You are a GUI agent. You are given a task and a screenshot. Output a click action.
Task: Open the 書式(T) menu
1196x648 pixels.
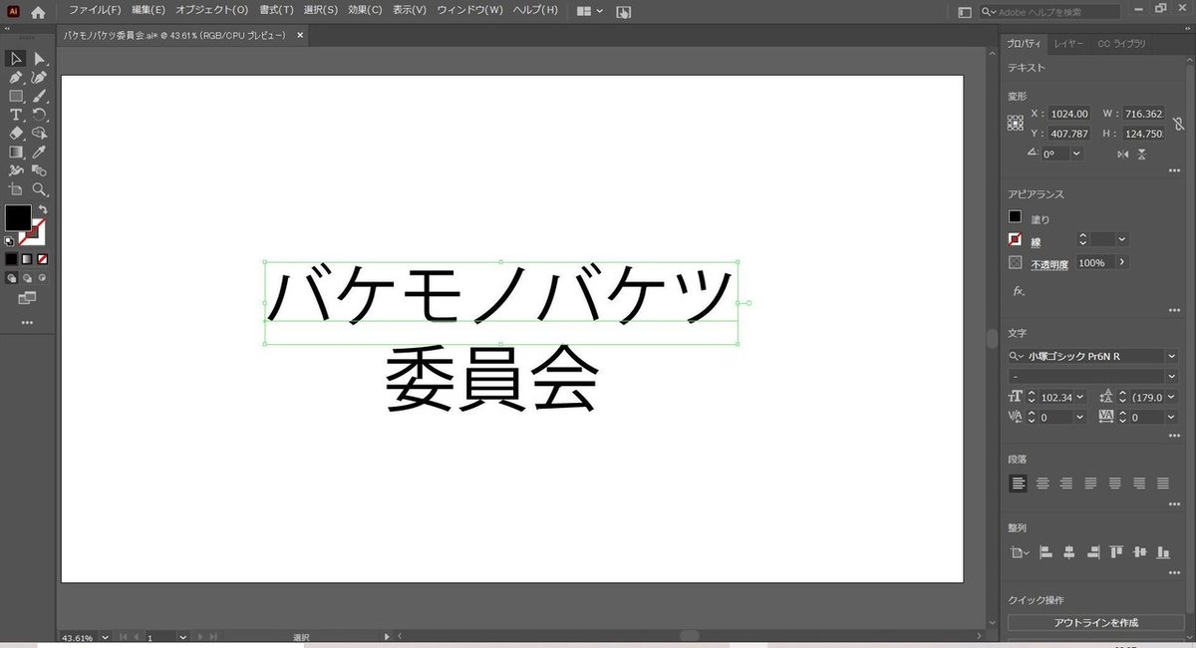coord(276,10)
